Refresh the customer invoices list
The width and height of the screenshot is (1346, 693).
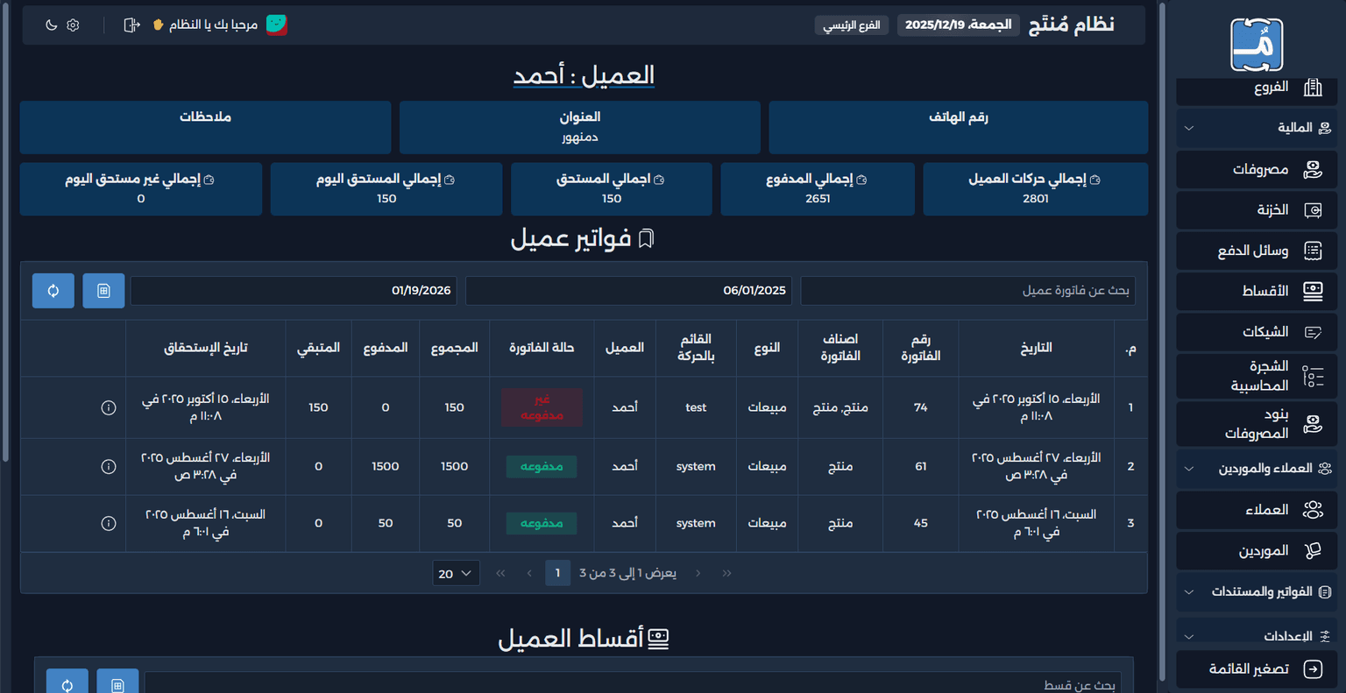point(53,290)
